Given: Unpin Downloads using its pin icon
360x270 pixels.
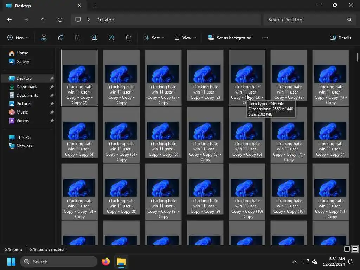Looking at the screenshot, I should (52, 87).
